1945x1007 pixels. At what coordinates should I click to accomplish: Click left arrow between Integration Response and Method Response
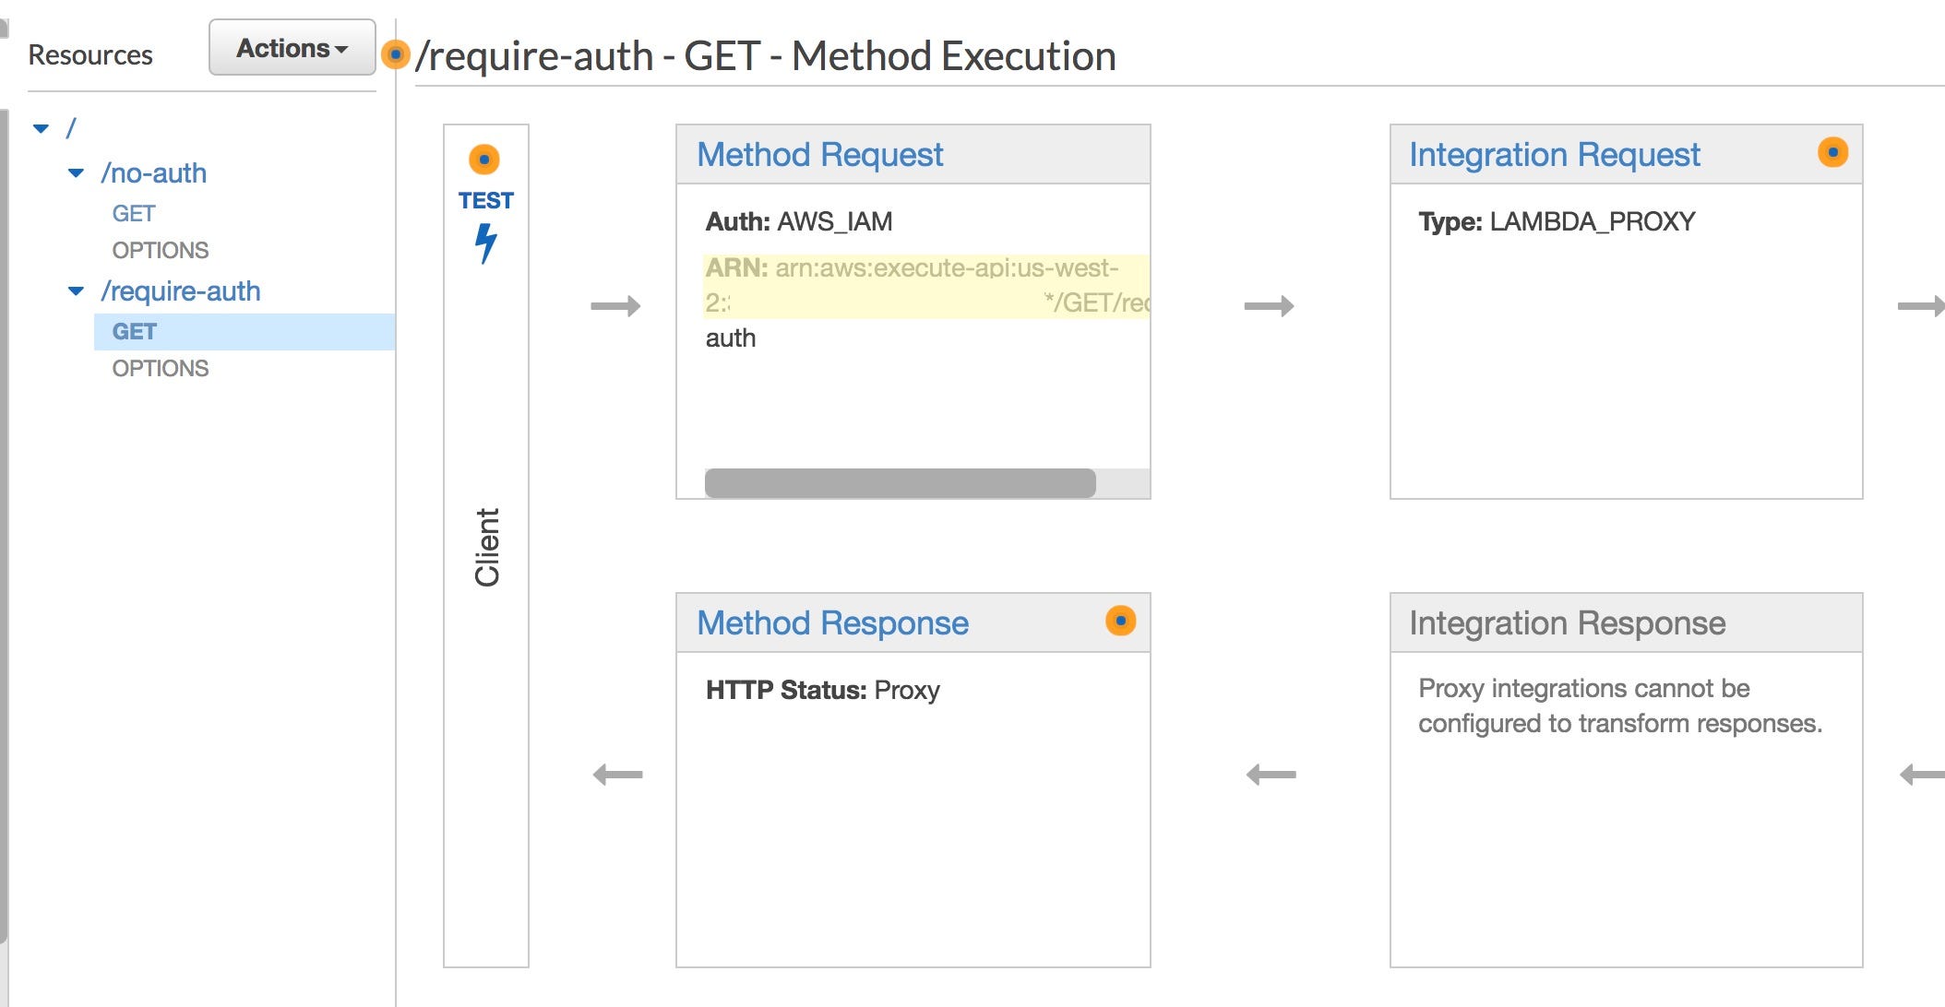(x=1271, y=775)
